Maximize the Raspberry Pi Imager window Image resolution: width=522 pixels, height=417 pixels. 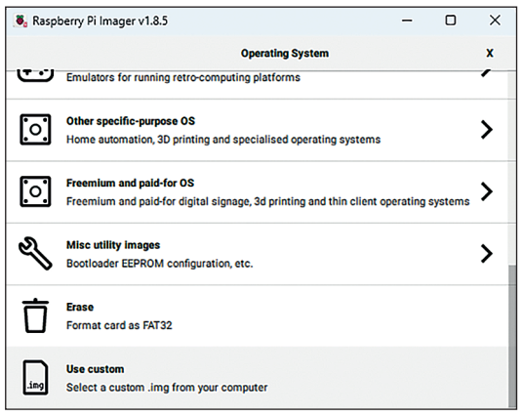[x=451, y=21]
